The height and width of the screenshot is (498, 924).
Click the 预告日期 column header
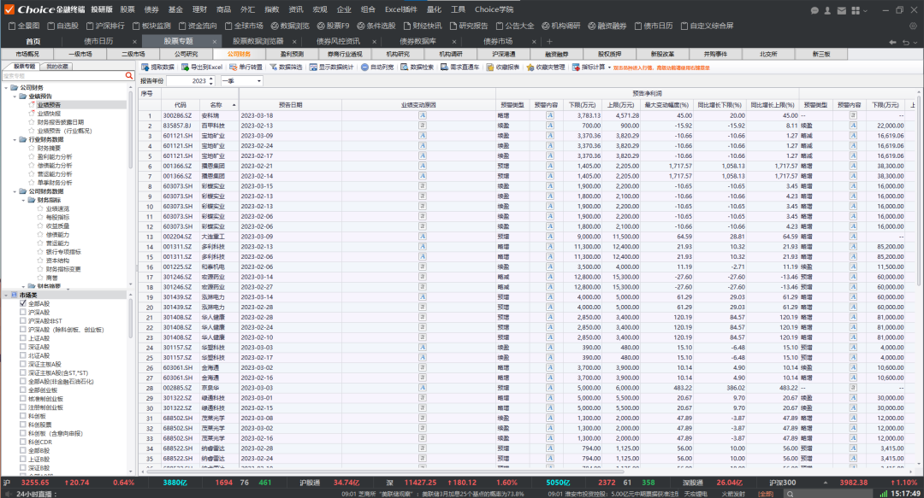(290, 105)
